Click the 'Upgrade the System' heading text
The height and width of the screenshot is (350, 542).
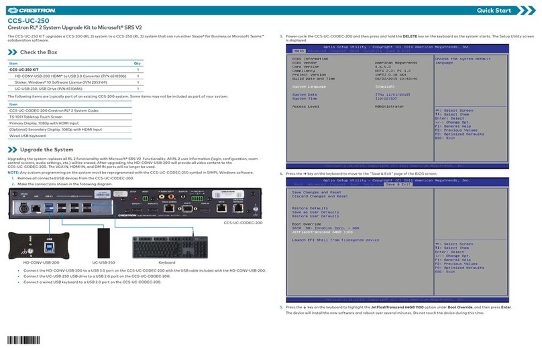click(47, 150)
